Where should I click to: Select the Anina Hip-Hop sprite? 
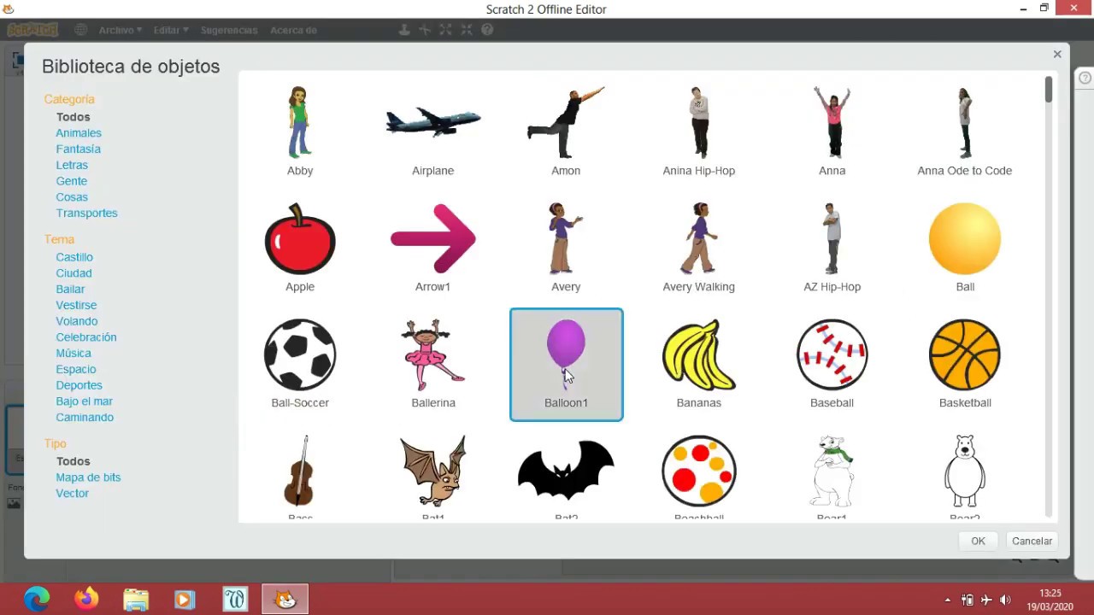tap(699, 132)
